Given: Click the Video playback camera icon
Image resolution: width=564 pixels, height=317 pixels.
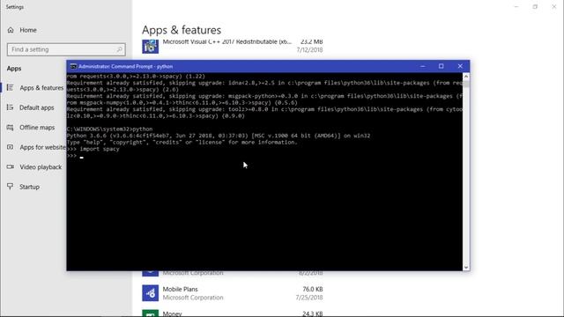Looking at the screenshot, I should 10,166.
